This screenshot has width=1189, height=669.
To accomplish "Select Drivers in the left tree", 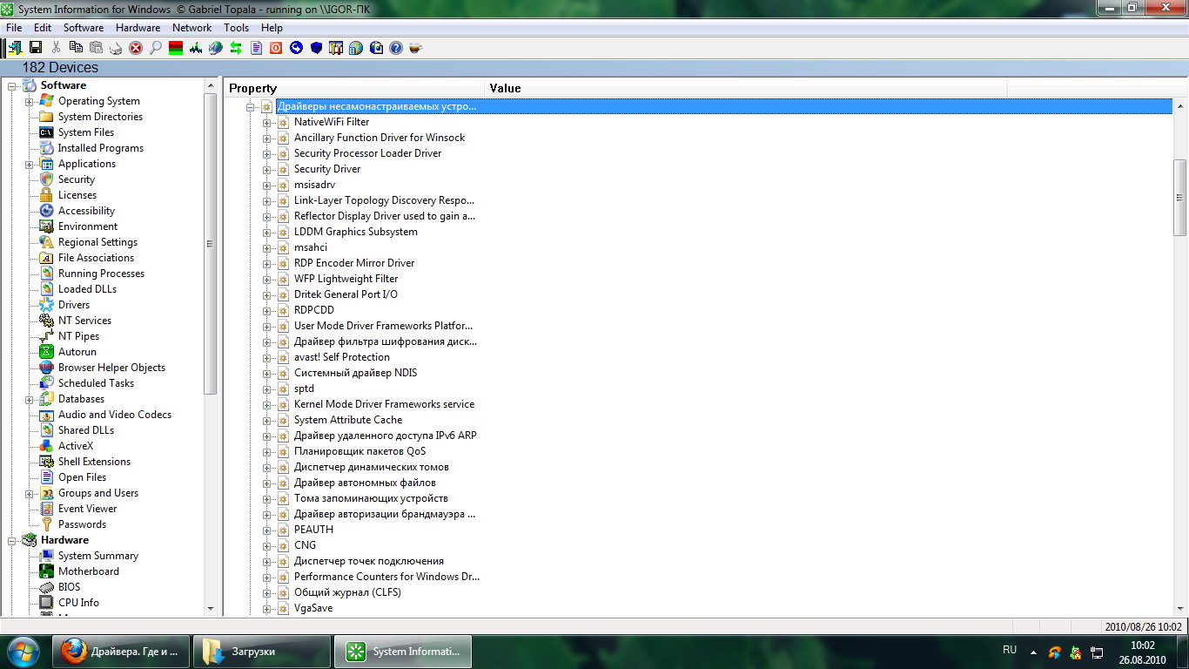I will click(74, 305).
